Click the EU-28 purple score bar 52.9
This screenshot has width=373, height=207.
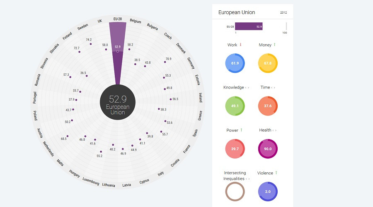pyautogui.click(x=249, y=26)
